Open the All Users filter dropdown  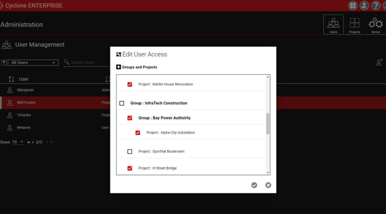point(33,62)
